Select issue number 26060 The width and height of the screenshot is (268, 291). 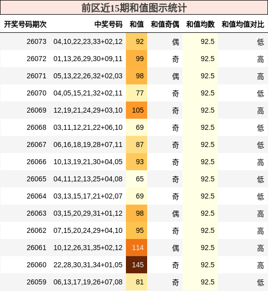[36, 265]
